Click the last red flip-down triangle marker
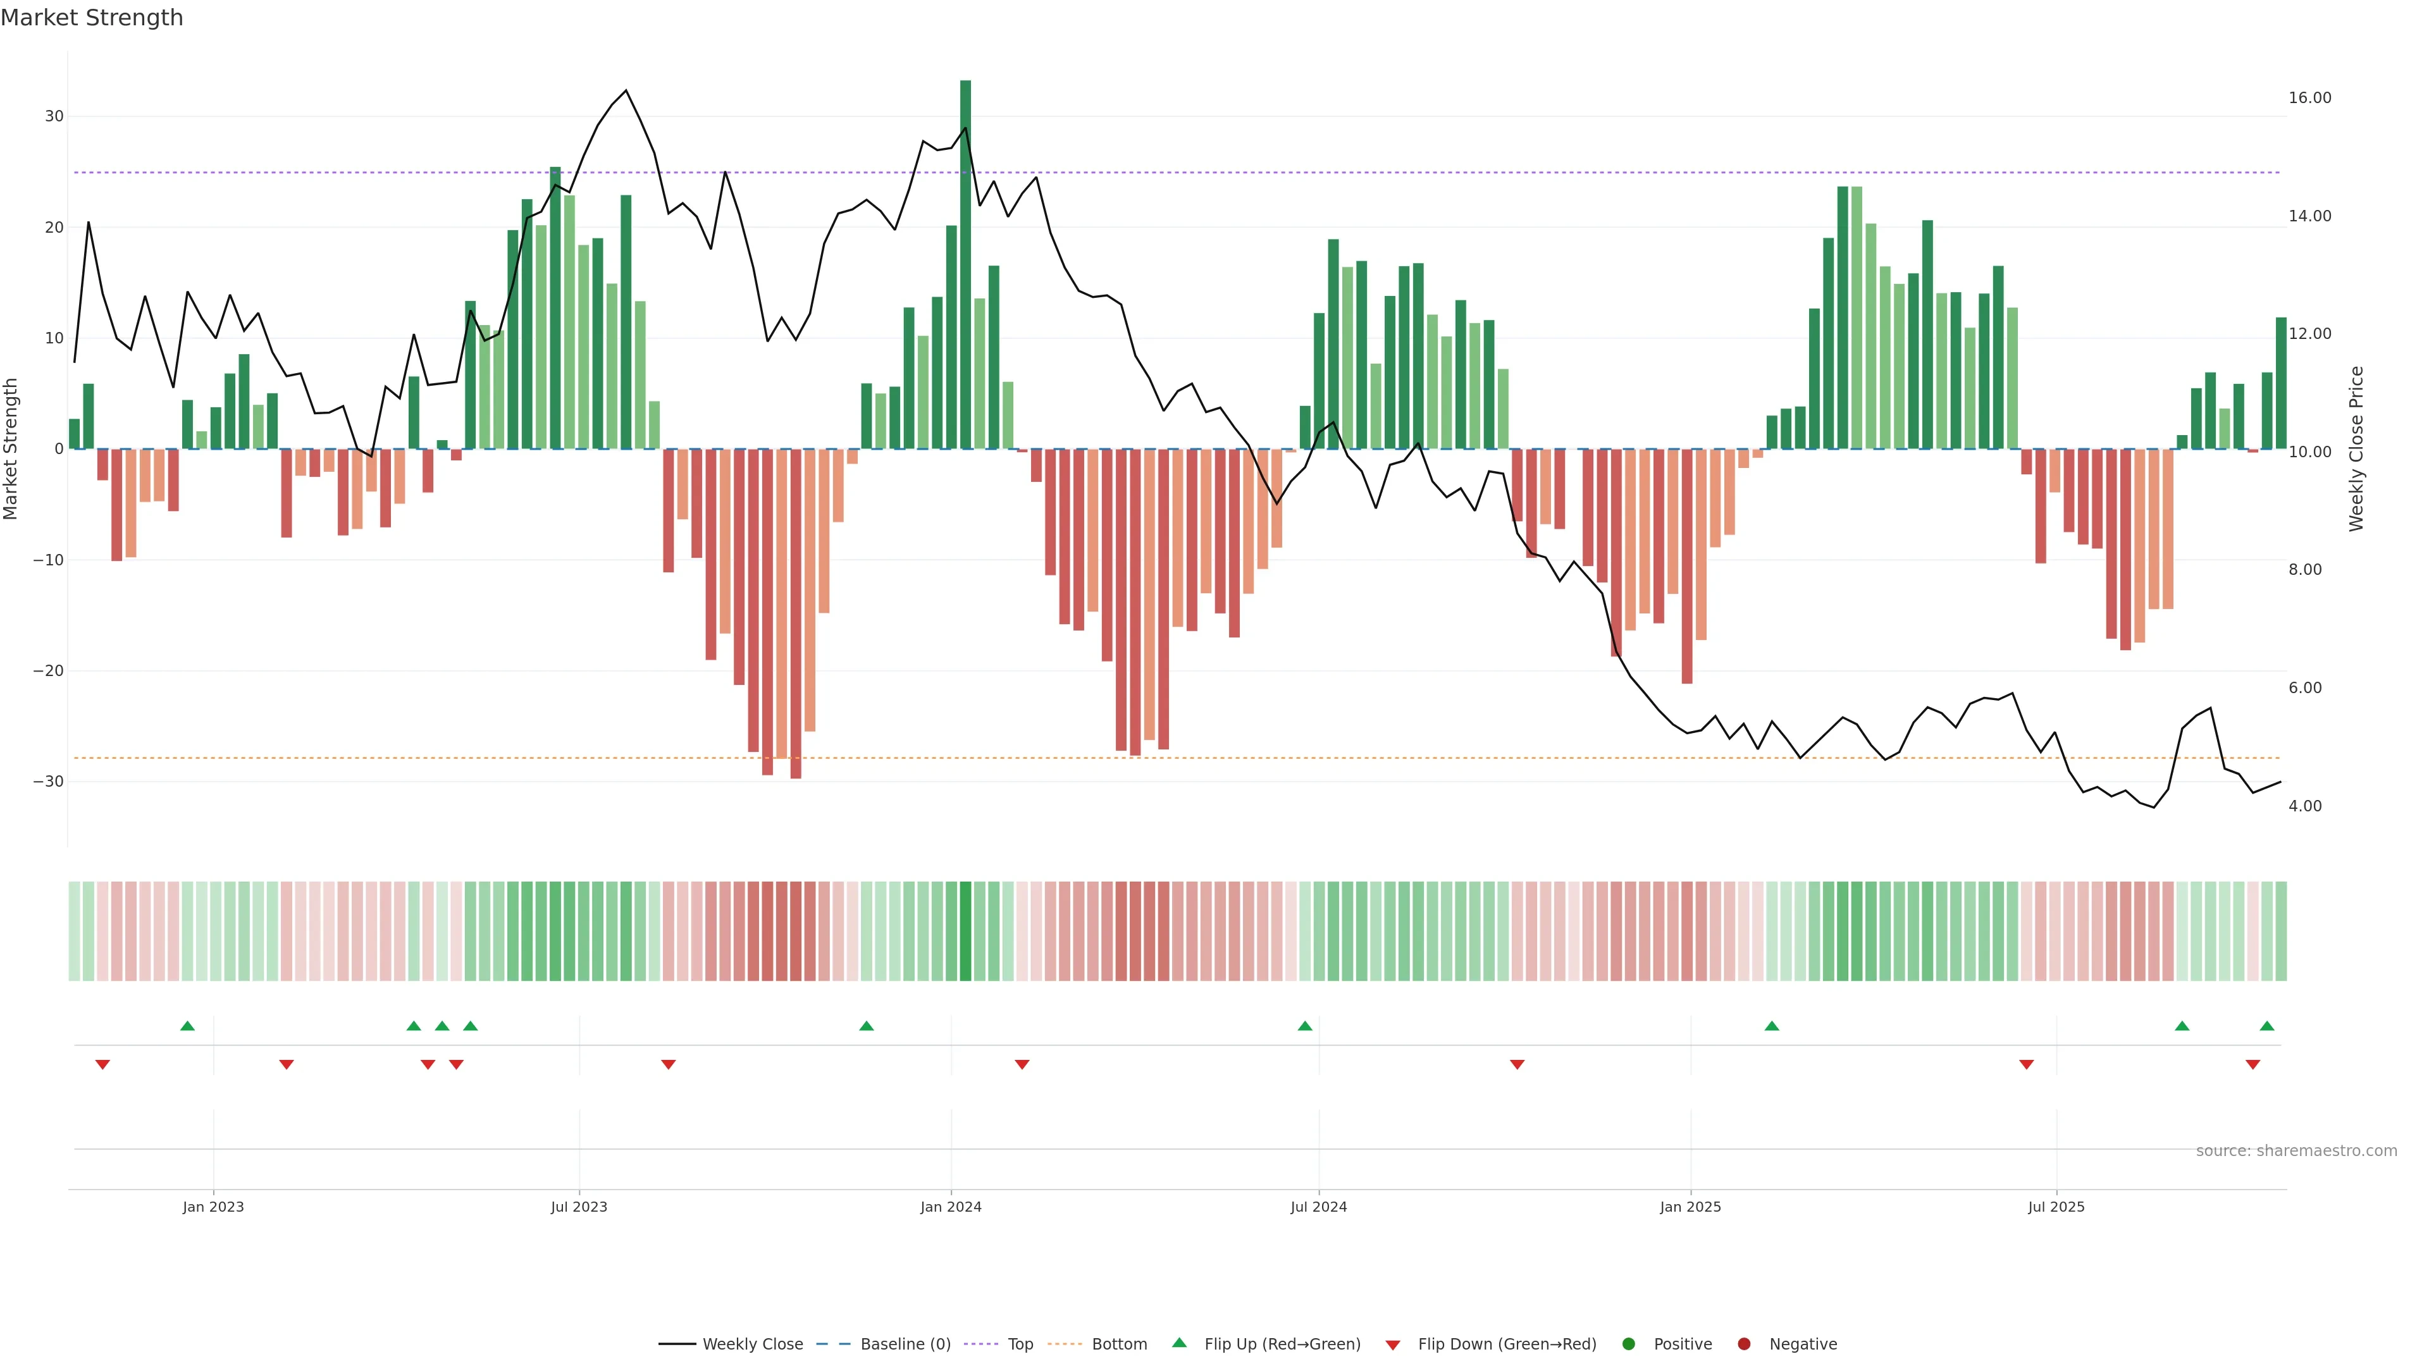 coord(2253,1064)
